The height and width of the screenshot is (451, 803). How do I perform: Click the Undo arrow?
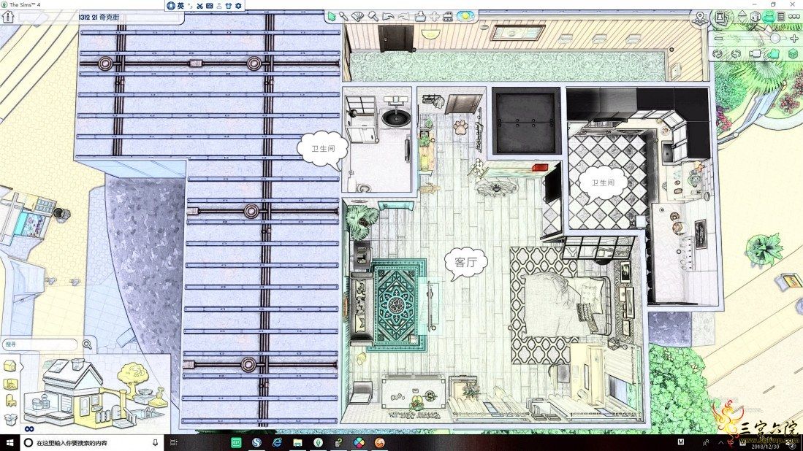388,16
